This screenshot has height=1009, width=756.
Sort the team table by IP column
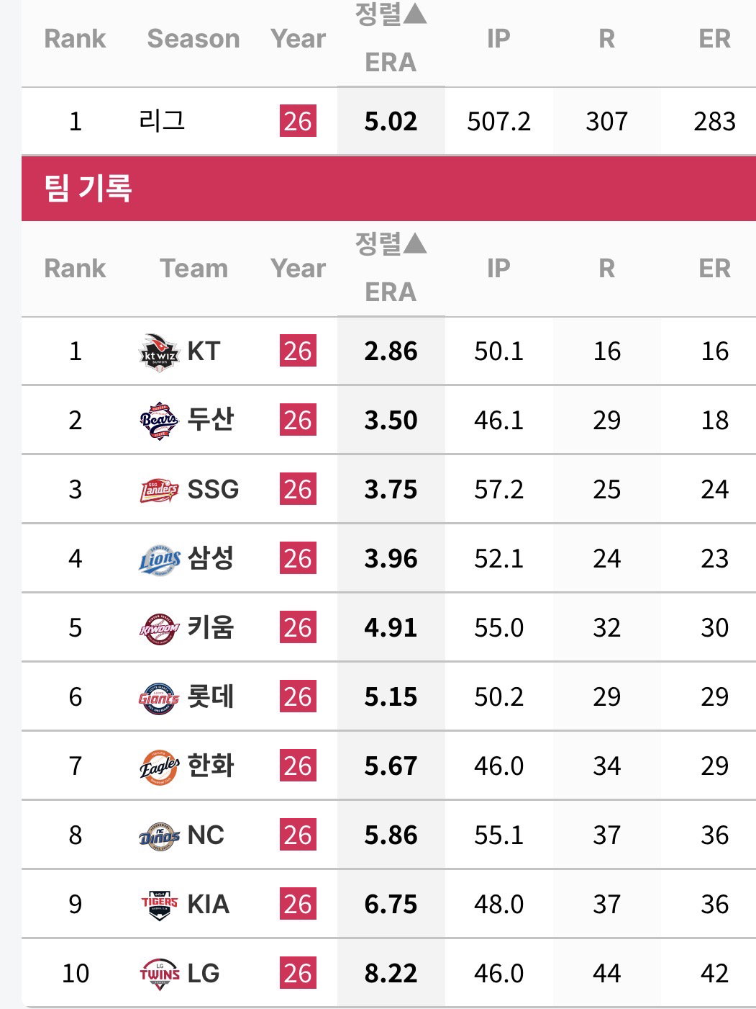tap(498, 268)
